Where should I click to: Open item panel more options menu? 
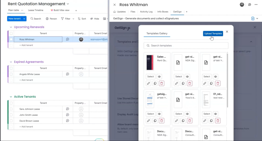point(256,5)
